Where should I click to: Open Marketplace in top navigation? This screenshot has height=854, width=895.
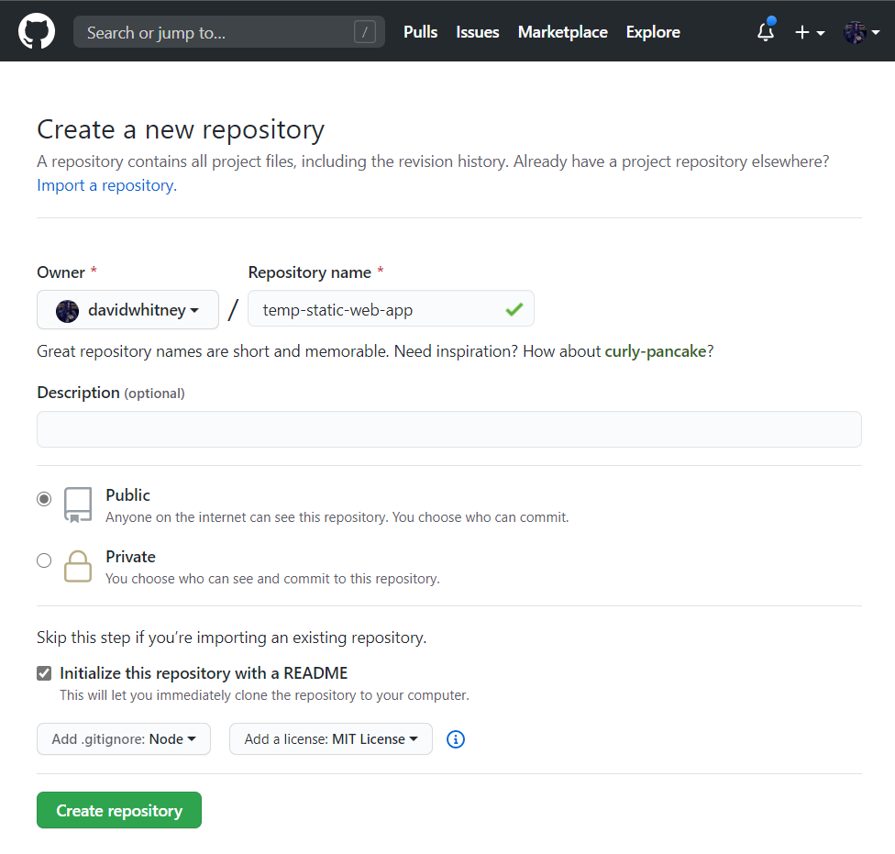point(563,32)
